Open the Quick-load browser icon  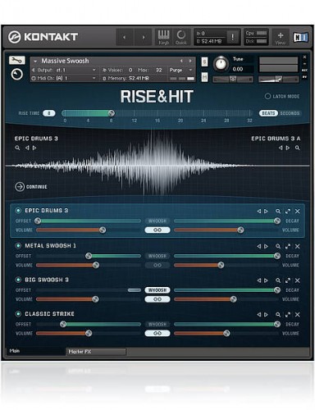pos(180,37)
